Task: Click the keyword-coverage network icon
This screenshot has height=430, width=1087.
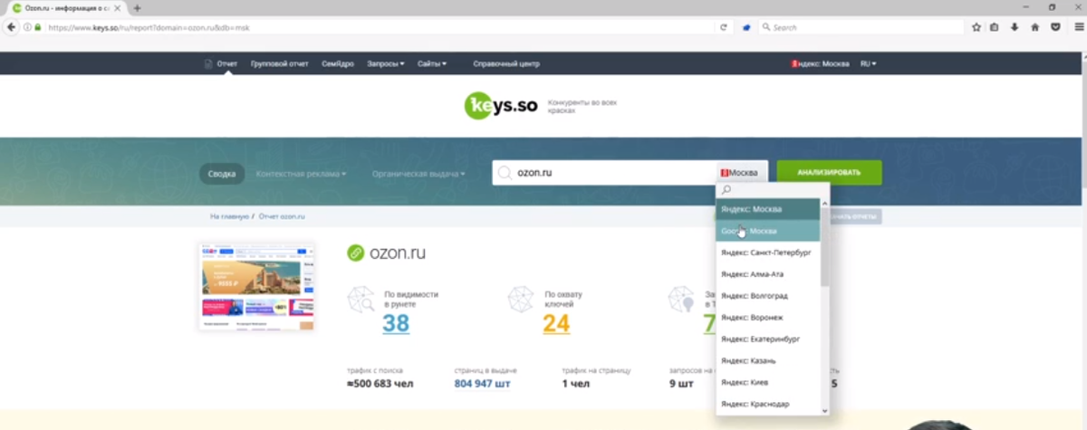Action: coord(522,300)
